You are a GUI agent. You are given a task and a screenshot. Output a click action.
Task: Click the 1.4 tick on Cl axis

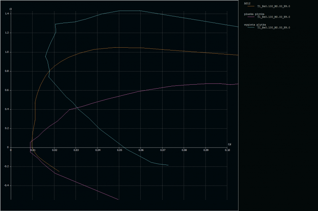(x=7, y=14)
